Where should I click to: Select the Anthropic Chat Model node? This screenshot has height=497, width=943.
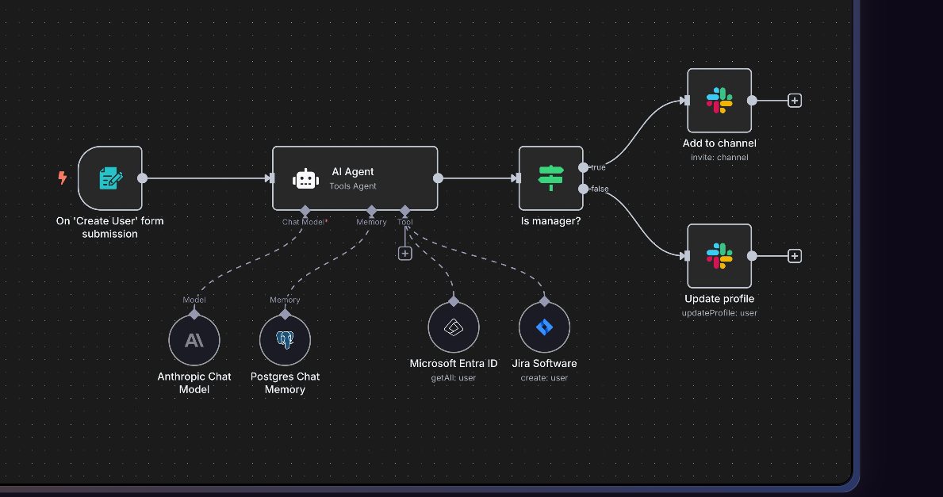(194, 340)
